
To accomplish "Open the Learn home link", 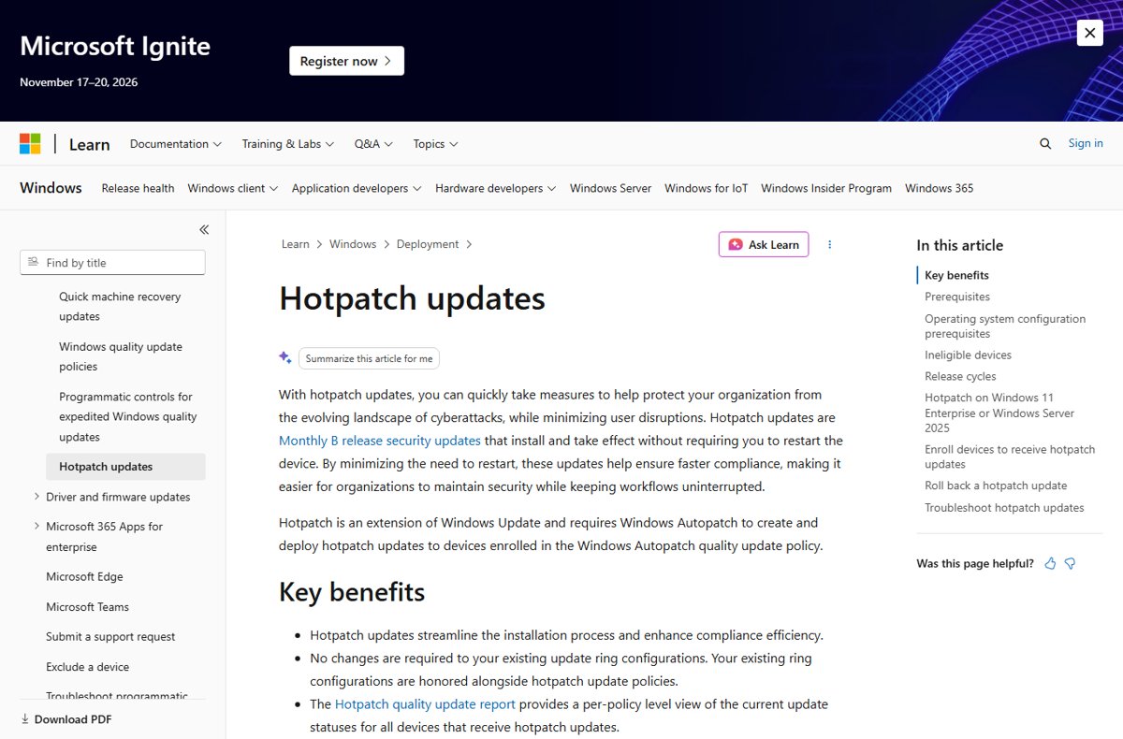I will 90,144.
